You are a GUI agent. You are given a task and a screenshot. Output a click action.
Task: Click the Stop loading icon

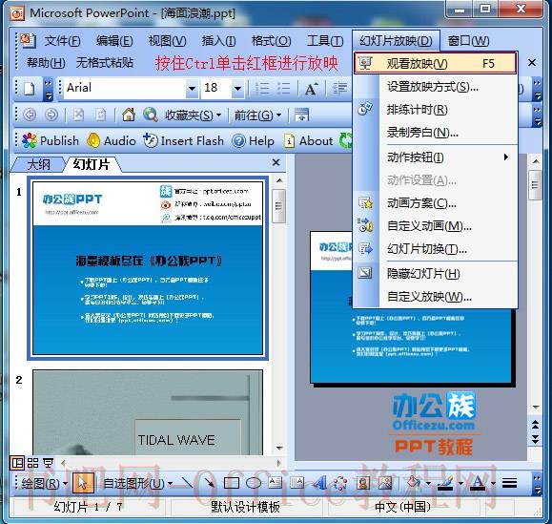[x=78, y=115]
